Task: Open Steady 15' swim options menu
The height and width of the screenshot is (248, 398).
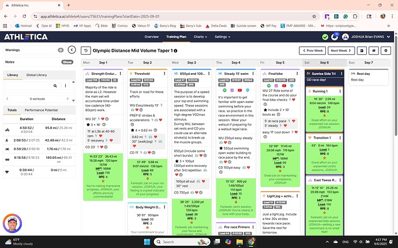Action: point(253,74)
